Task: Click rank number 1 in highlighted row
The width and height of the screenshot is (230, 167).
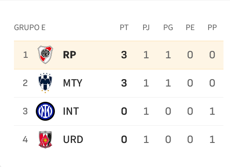Action: pyautogui.click(x=26, y=55)
